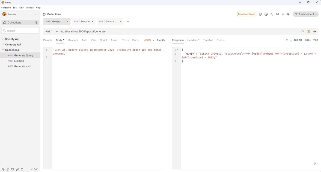The width and height of the screenshot is (321, 172).
Task: Open the Collection menu
Action: [x=6, y=8]
